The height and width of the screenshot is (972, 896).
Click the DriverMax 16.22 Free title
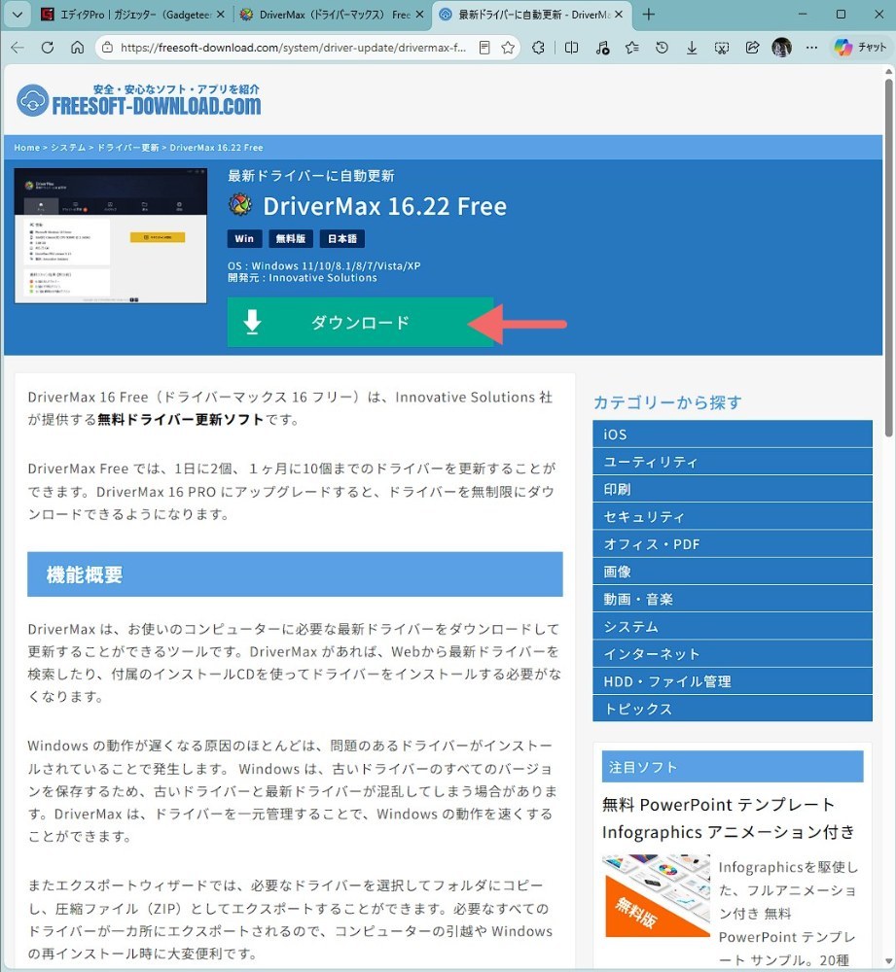384,206
